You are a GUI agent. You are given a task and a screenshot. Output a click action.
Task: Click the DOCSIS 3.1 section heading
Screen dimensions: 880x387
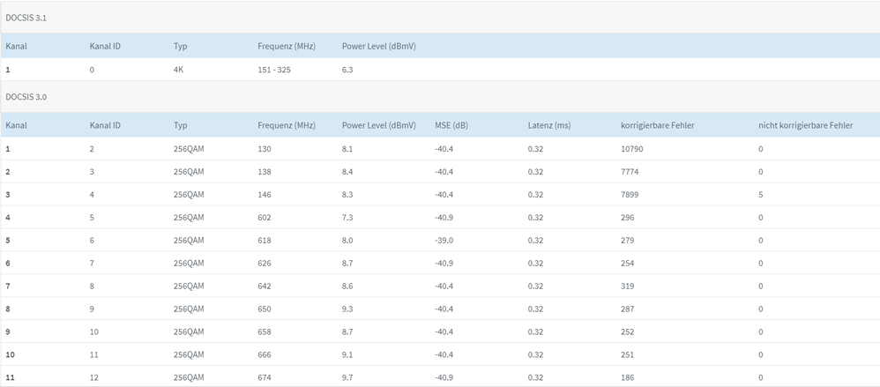click(25, 18)
